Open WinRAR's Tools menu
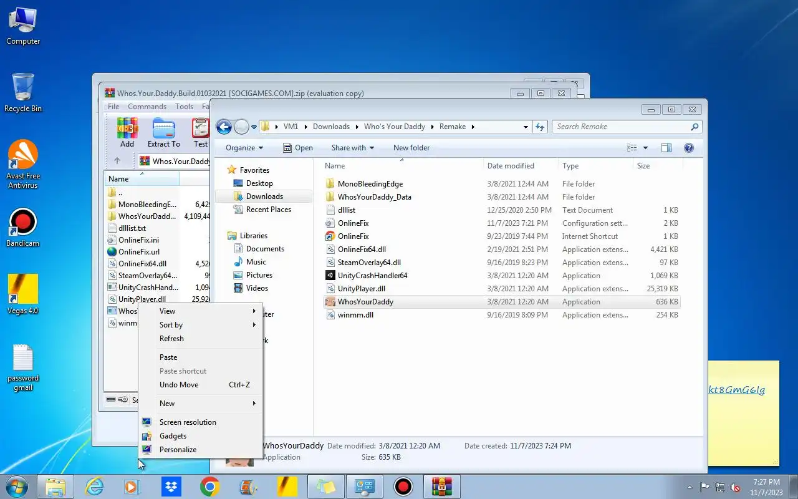Screen dimensions: 798x499 pyautogui.click(x=184, y=107)
